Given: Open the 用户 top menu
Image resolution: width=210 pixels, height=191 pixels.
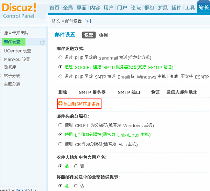Looking at the screenshot, I should 108,8.
